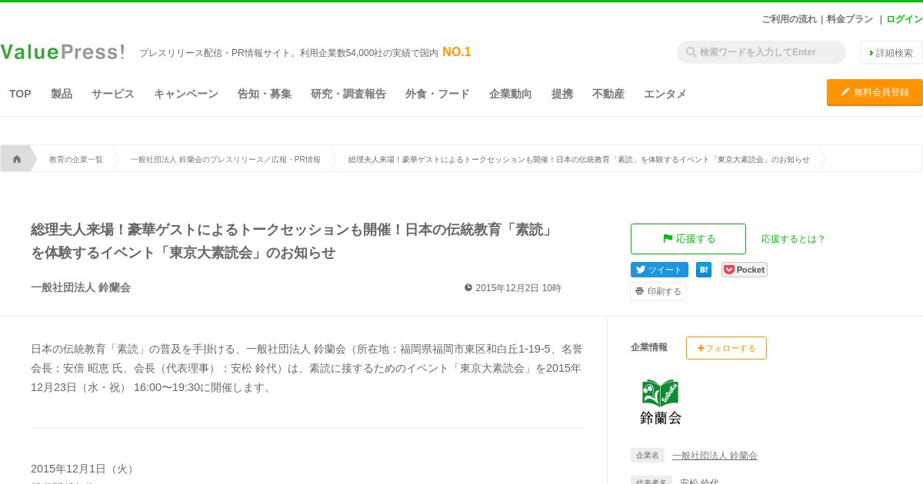Screen dimensions: 923x484
Task: Click the 2015年12月2日 10時 publish date
Action: point(513,288)
